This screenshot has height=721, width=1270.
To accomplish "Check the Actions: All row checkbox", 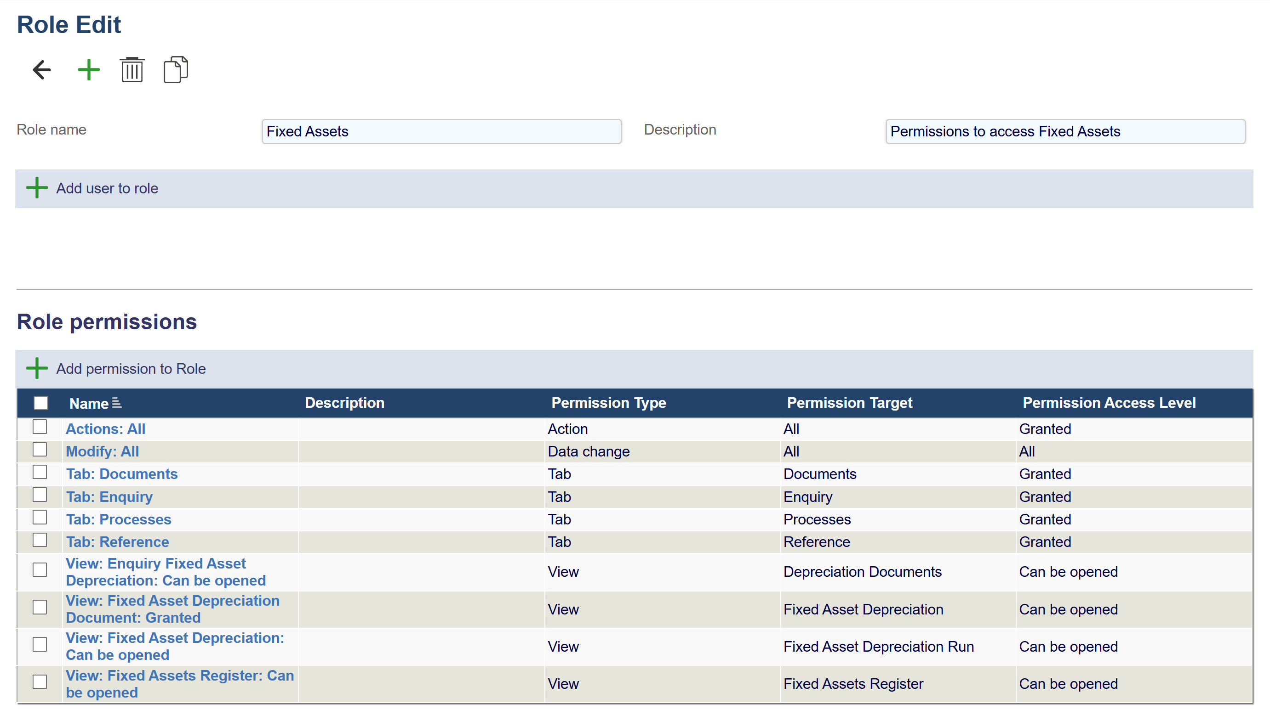I will (x=40, y=427).
